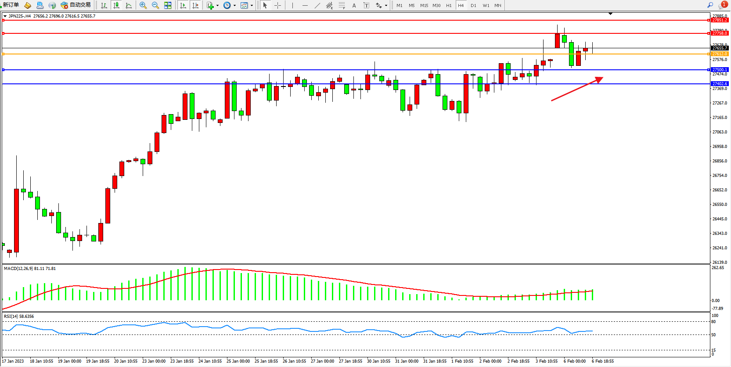
Task: Switch to the M15 timeframe
Action: click(x=424, y=5)
